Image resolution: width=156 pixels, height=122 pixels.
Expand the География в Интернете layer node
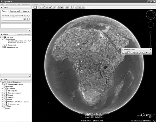pyautogui.click(x=2, y=84)
